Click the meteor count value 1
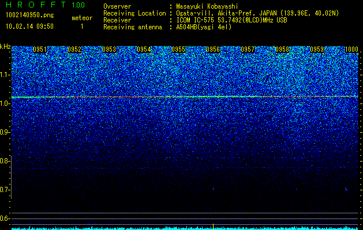This screenshot has height=230, width=363. coord(82,26)
